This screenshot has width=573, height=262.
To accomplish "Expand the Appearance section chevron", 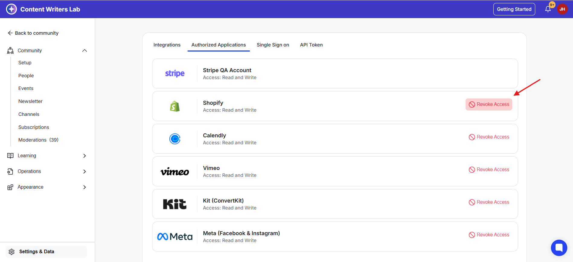I will click(85, 187).
